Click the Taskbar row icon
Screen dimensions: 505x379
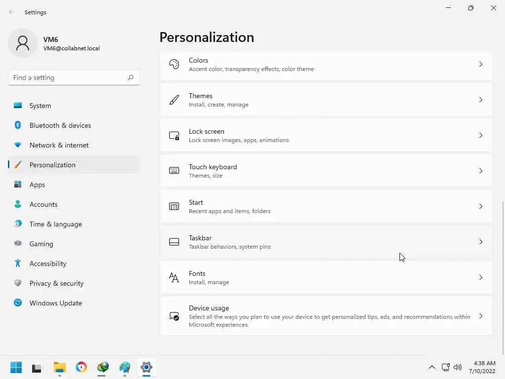[x=174, y=242]
